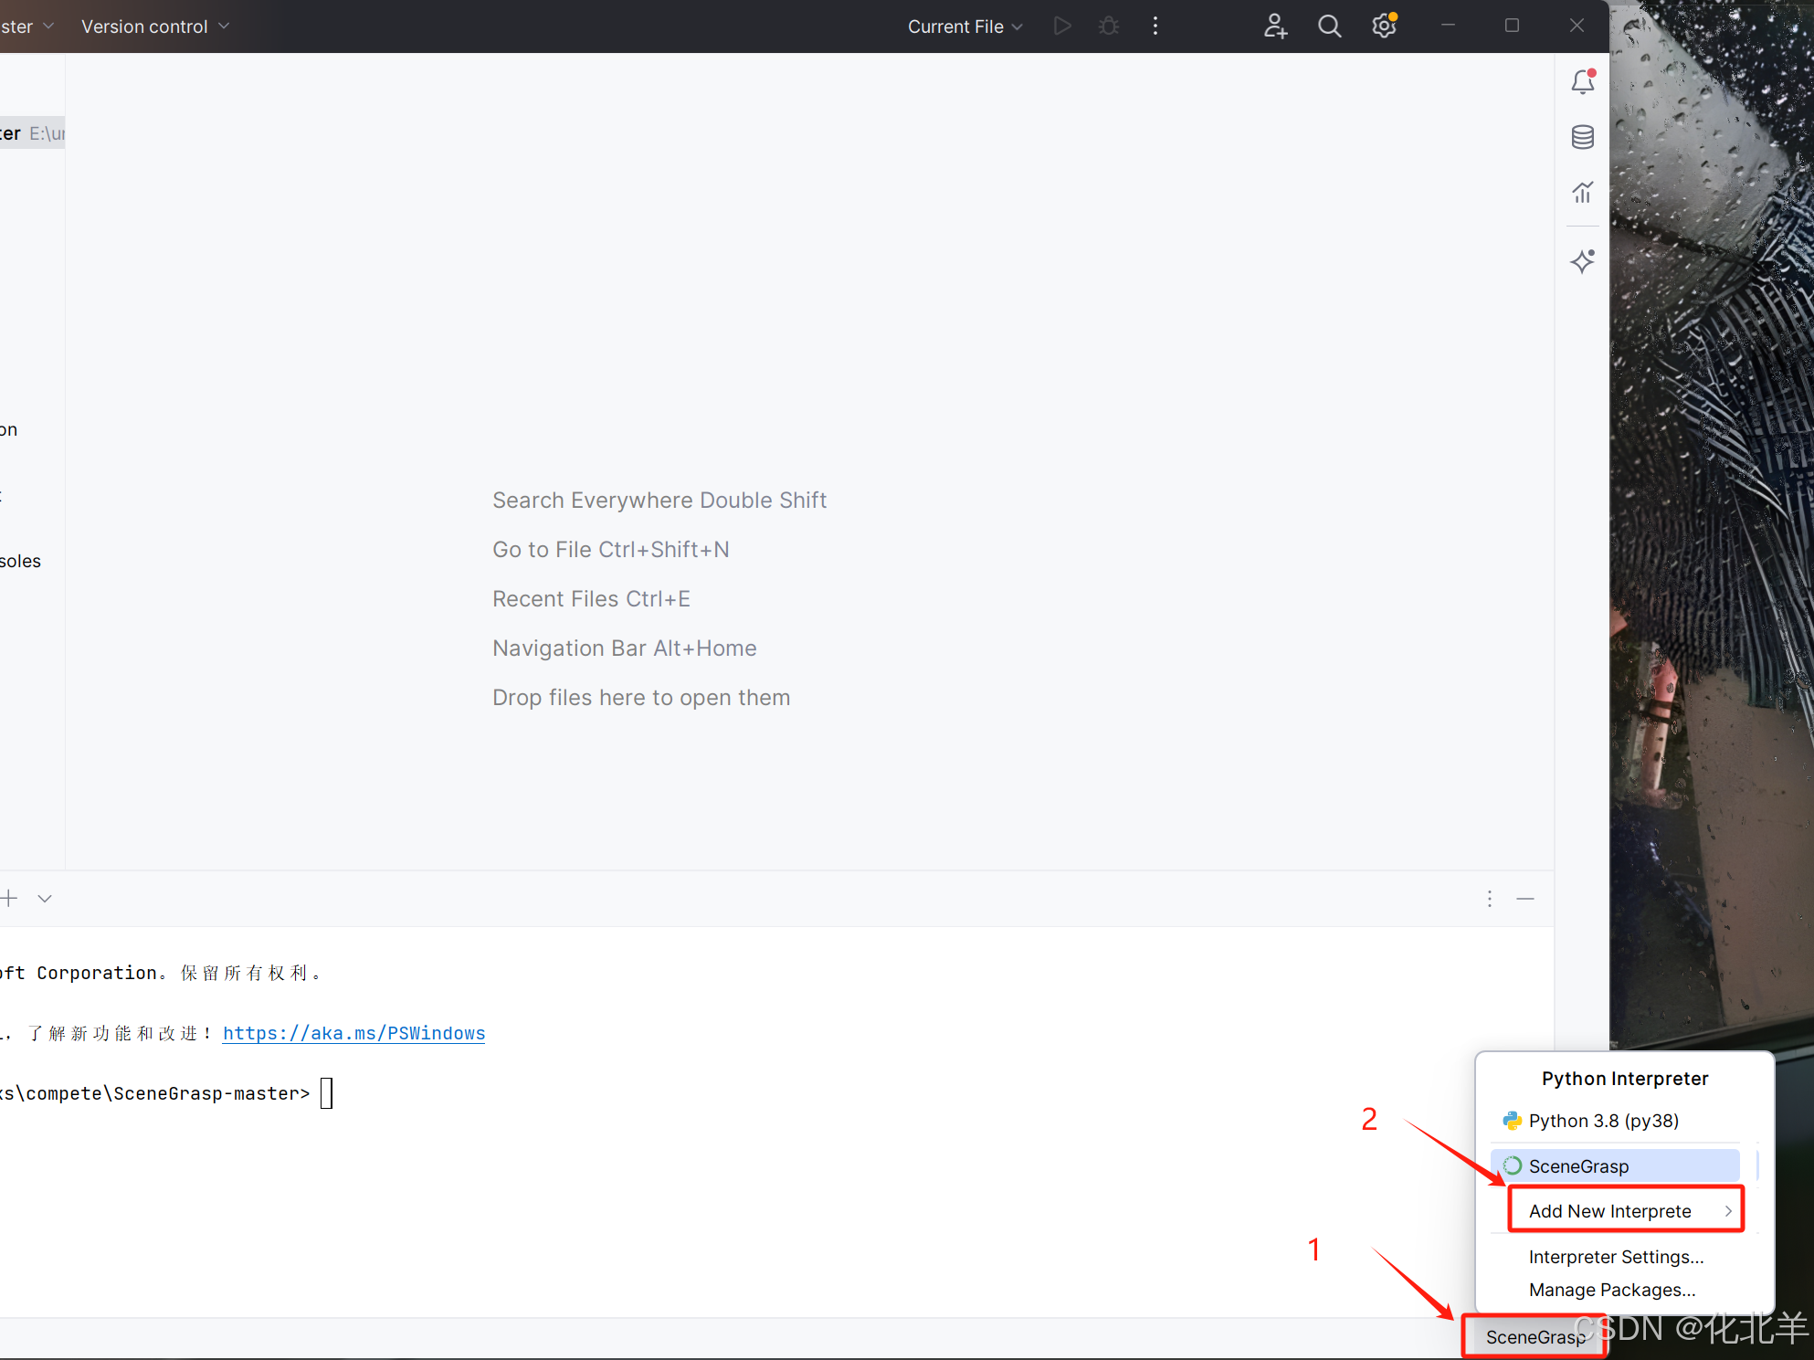Click the Debug bug icon
The width and height of the screenshot is (1814, 1360).
[x=1108, y=26]
